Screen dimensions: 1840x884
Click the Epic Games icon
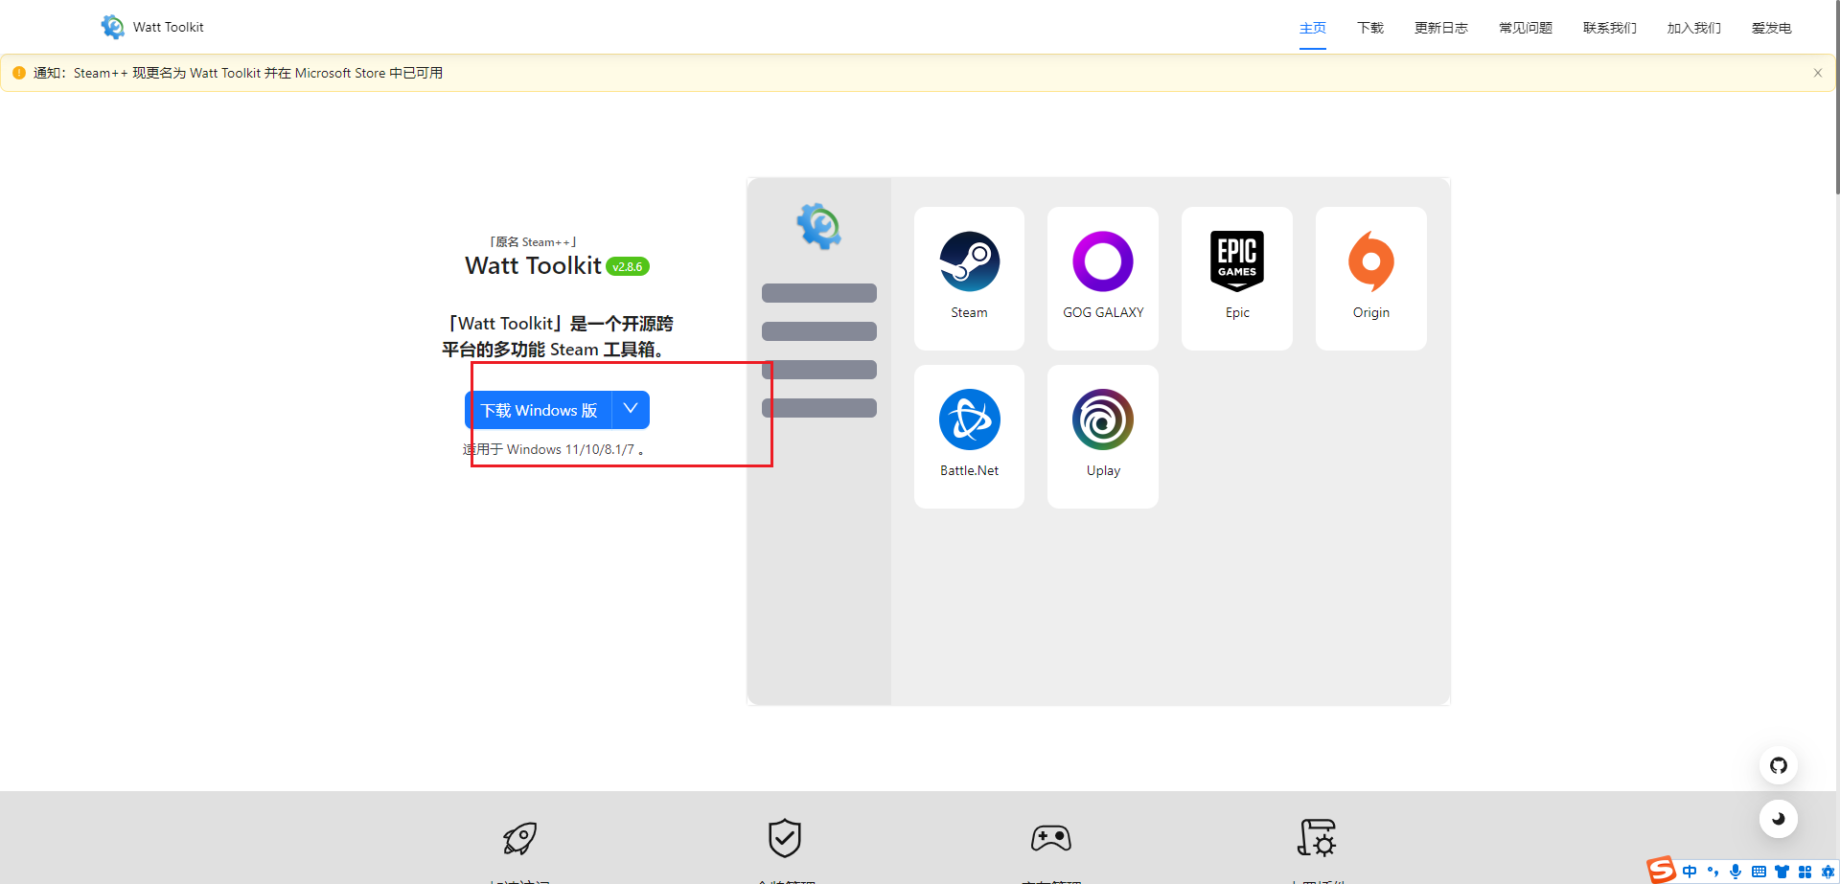(x=1236, y=261)
